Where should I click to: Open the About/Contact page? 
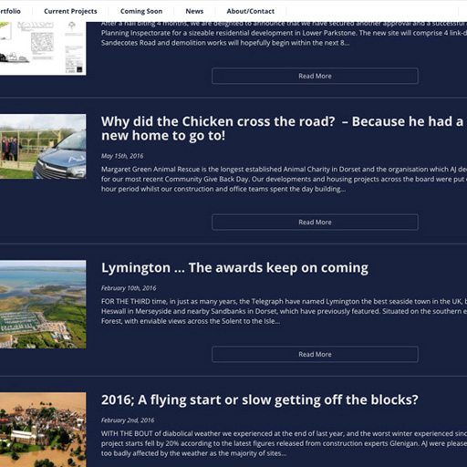(x=251, y=11)
